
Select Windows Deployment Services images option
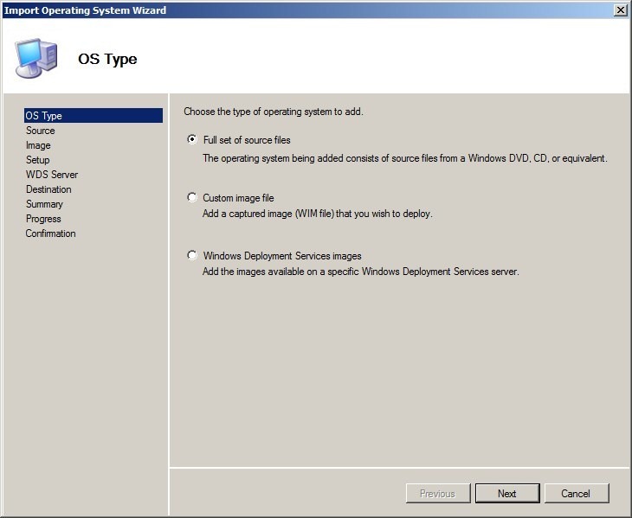pos(192,255)
